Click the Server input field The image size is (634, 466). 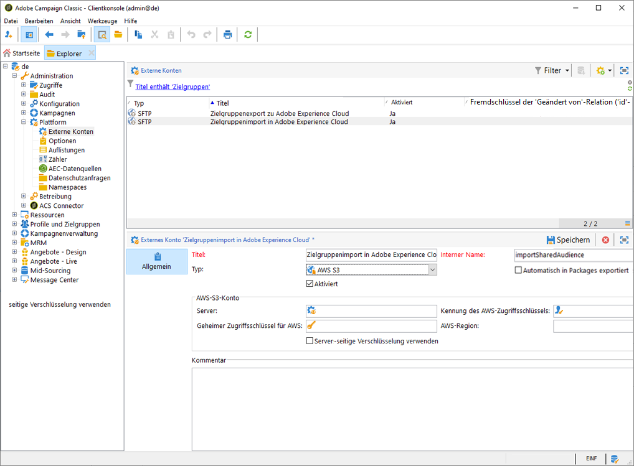(x=371, y=311)
